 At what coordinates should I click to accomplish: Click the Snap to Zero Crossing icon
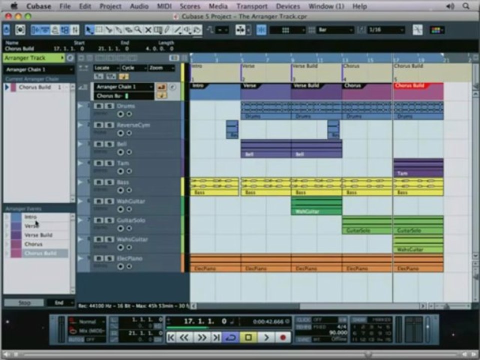click(x=417, y=30)
